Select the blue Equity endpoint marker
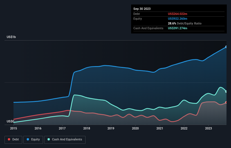The width and height of the screenshot is (231, 148). click(x=226, y=47)
